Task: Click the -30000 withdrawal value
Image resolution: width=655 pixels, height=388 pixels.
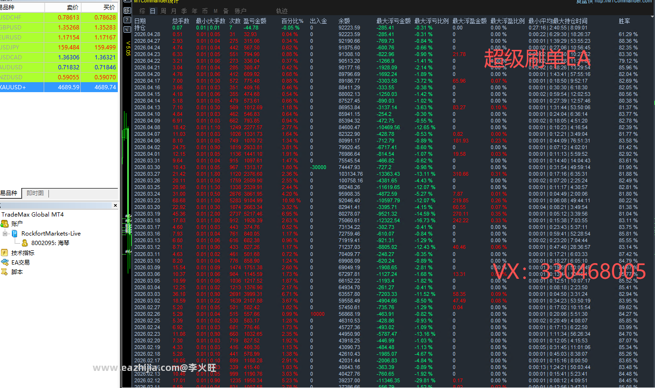Action: point(318,167)
